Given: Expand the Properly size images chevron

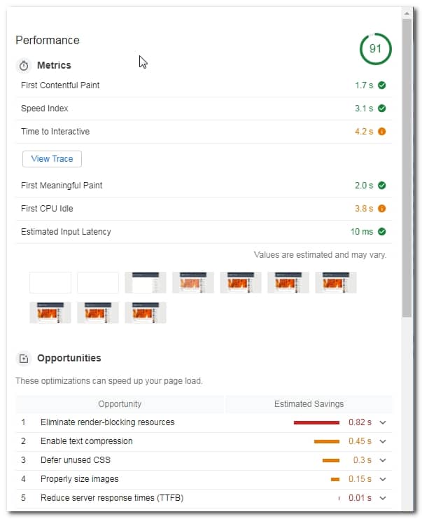Looking at the screenshot, I should [383, 479].
